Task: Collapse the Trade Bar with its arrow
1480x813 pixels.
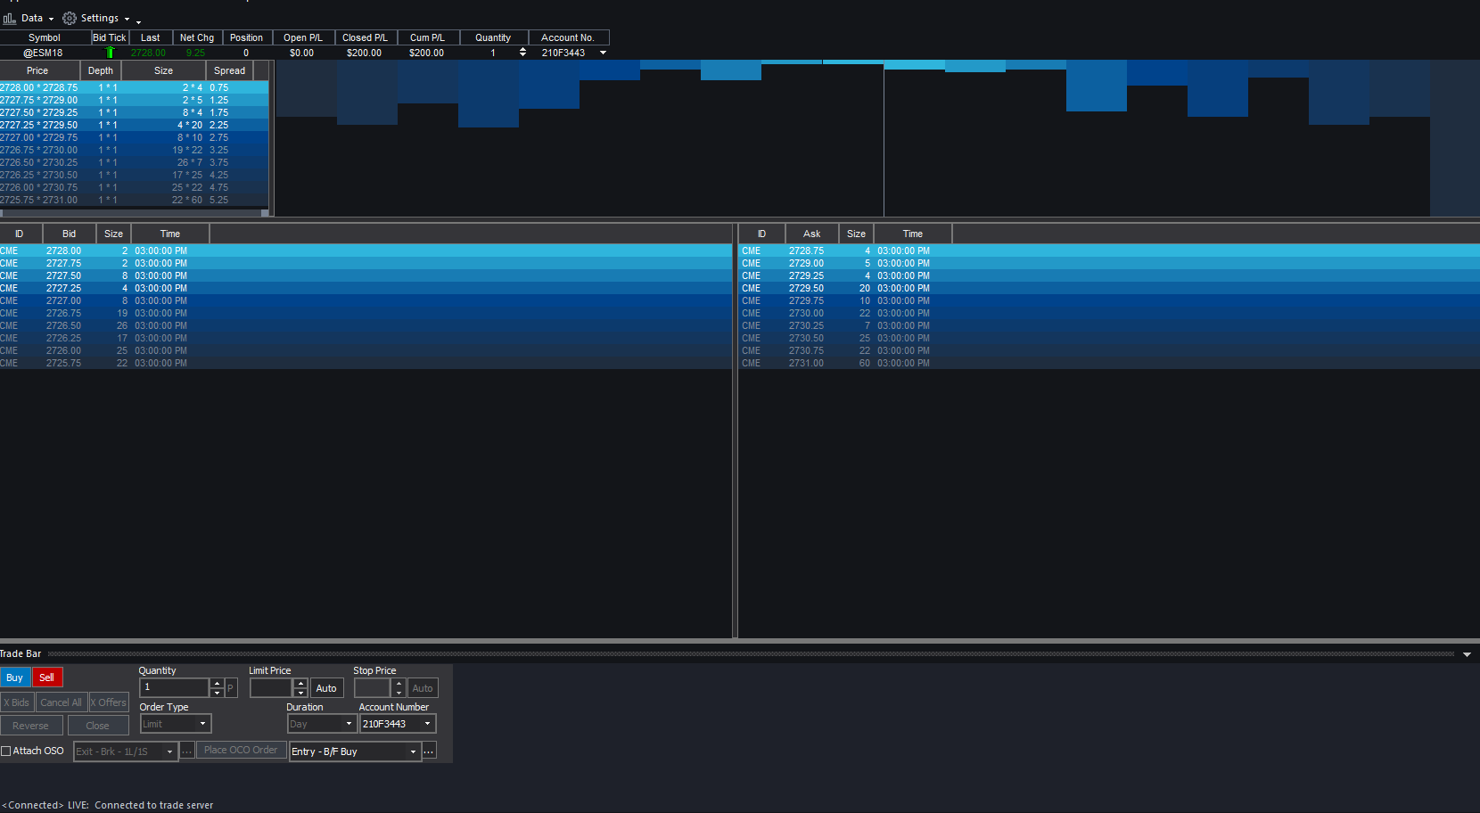Action: point(1467,654)
